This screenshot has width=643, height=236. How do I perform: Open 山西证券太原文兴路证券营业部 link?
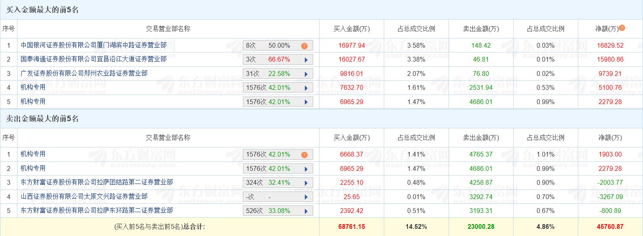(x=84, y=196)
